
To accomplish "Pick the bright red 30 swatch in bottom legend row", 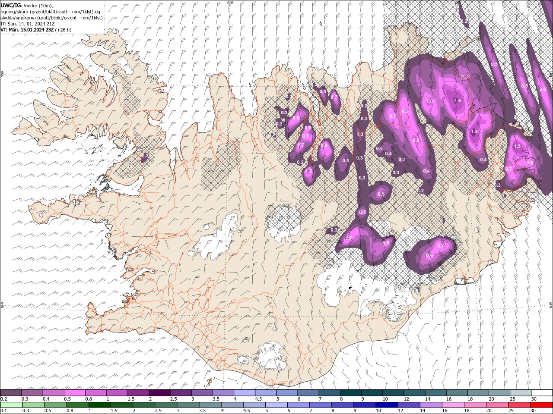I will click(x=541, y=405).
